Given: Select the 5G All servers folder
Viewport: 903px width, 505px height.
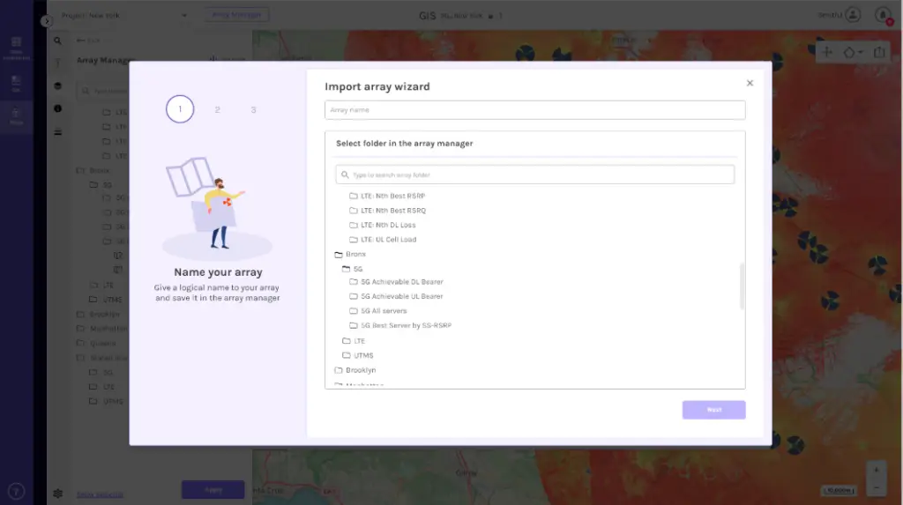Looking at the screenshot, I should (x=384, y=311).
